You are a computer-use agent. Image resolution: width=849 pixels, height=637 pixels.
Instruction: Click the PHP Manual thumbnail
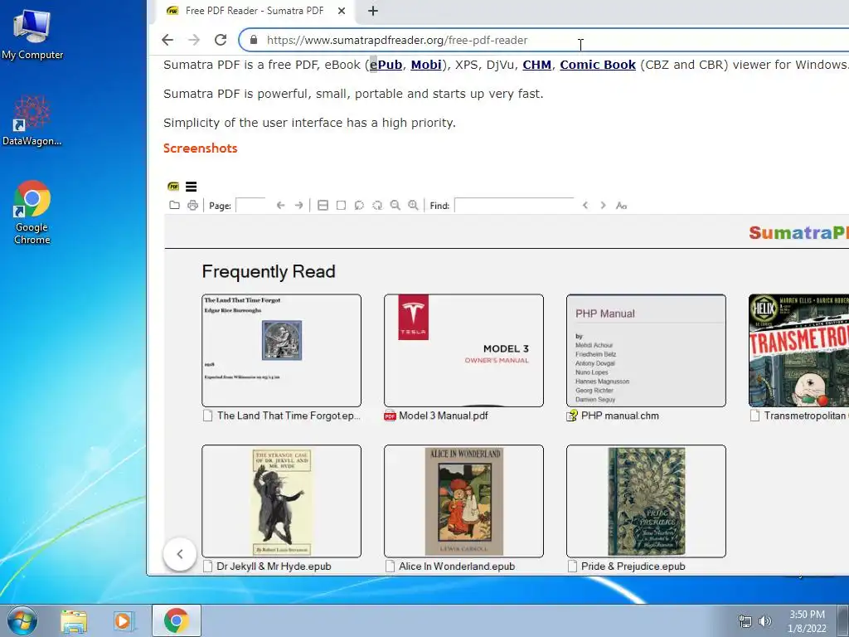point(647,351)
